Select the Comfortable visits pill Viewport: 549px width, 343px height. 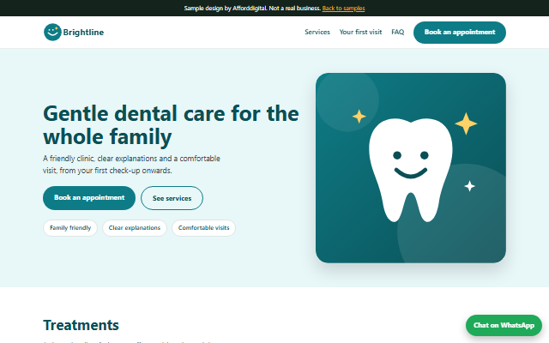point(204,228)
